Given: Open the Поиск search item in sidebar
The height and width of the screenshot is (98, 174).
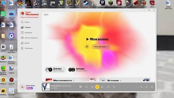Looking at the screenshot, I should 25,22.
